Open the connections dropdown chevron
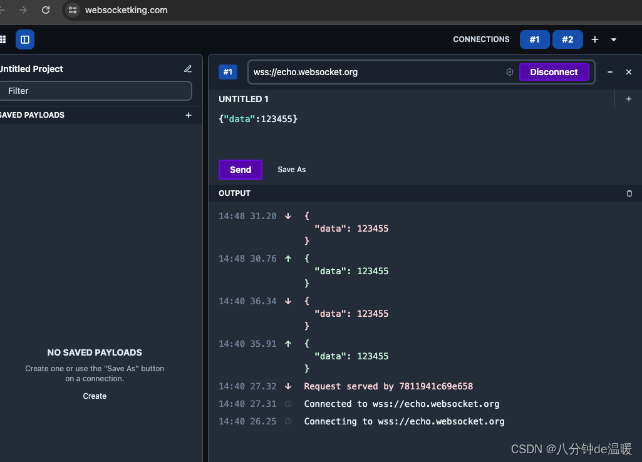The height and width of the screenshot is (462, 642). point(613,39)
